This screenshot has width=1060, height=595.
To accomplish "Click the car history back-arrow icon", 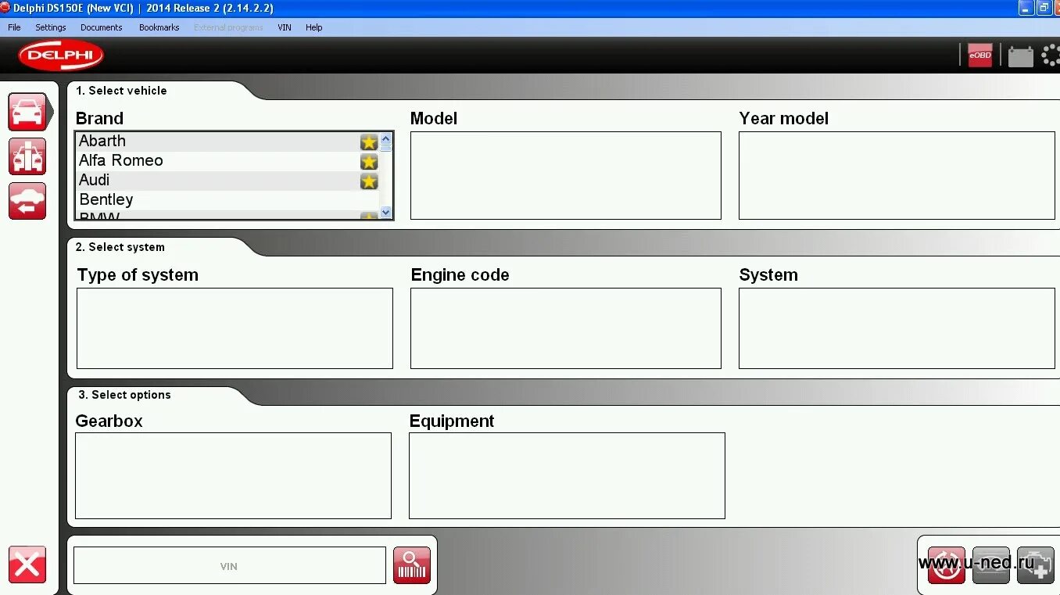I will 27,201.
